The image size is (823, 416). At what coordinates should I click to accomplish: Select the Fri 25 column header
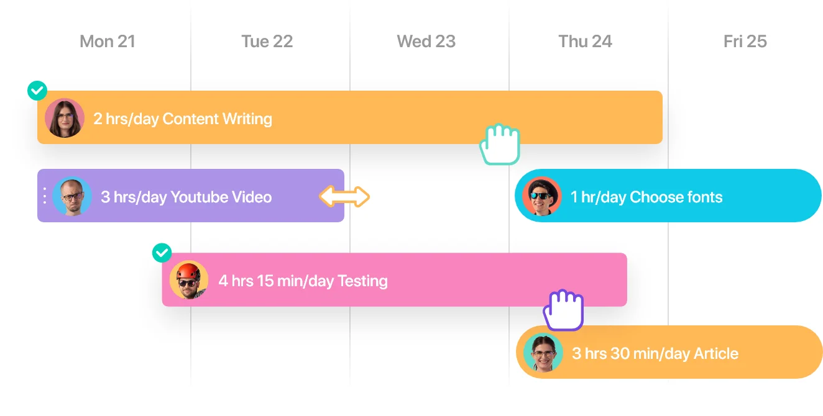point(745,42)
